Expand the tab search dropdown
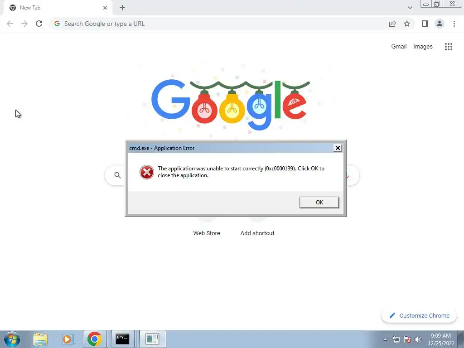Viewport: 464px width, 348px height. pos(410,8)
